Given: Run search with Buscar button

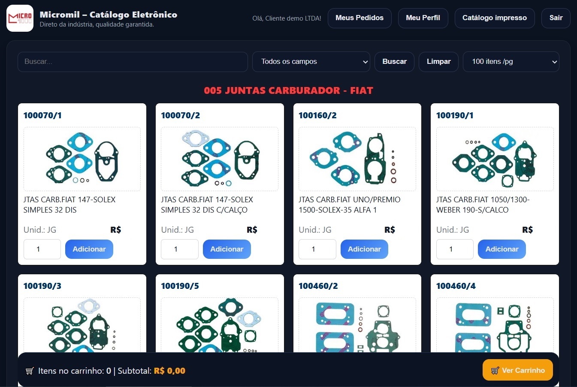Looking at the screenshot, I should [394, 62].
